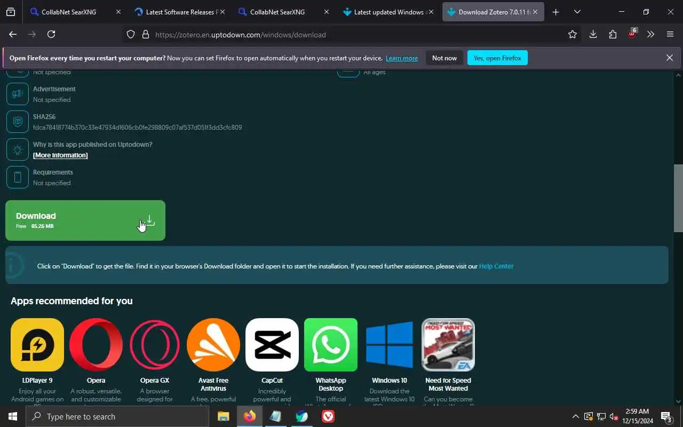Image resolution: width=683 pixels, height=427 pixels.
Task: Open a new browser tab
Action: 555,12
